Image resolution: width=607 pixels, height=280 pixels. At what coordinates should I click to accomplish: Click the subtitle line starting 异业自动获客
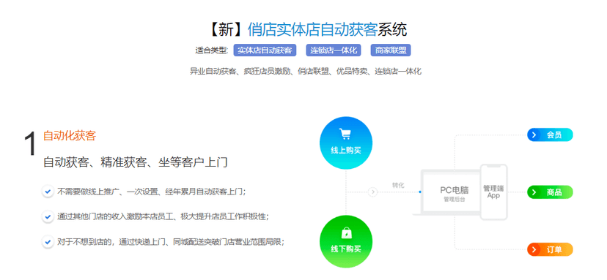(306, 71)
